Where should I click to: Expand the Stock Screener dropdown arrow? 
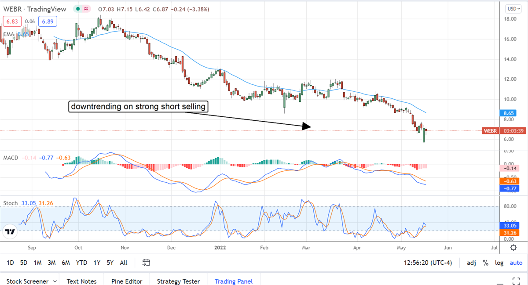[x=55, y=281]
